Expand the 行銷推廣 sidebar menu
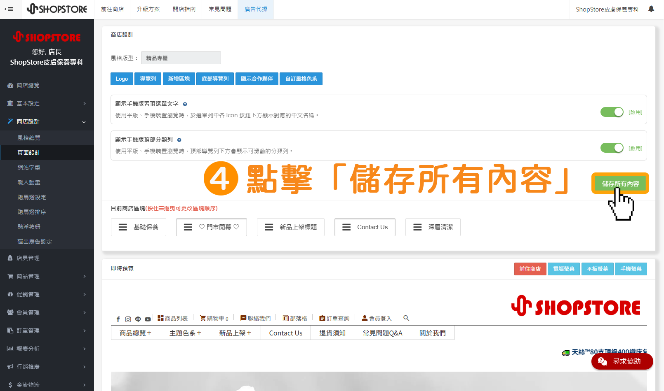 click(47, 367)
